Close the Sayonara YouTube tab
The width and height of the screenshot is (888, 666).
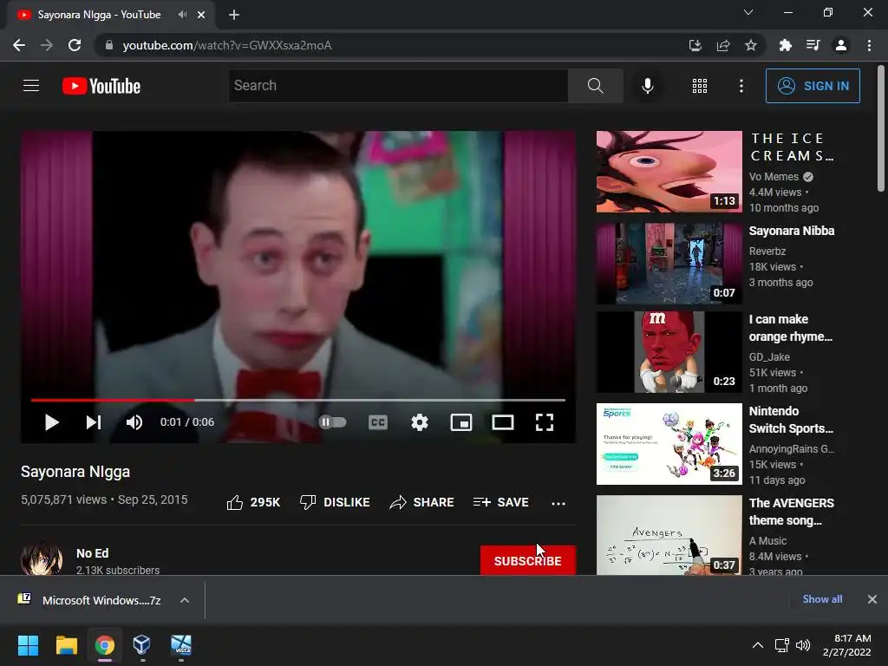201,15
